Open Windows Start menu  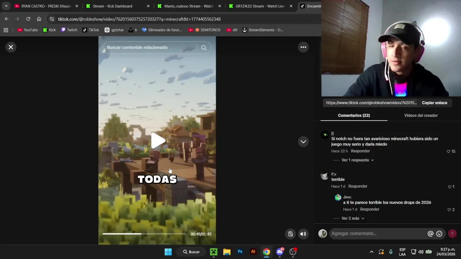coord(168,252)
